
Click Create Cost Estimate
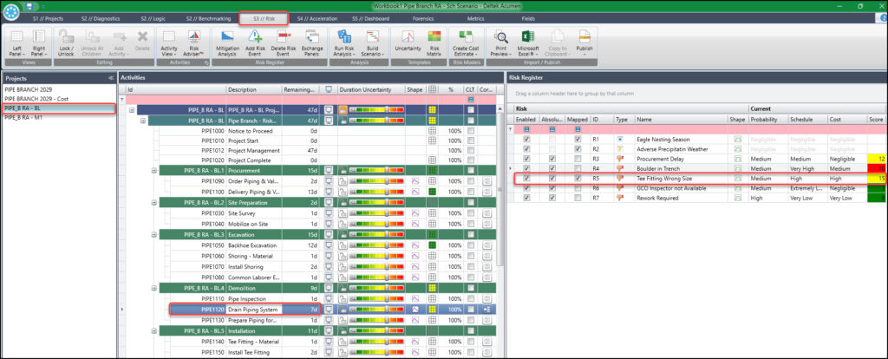(x=466, y=42)
